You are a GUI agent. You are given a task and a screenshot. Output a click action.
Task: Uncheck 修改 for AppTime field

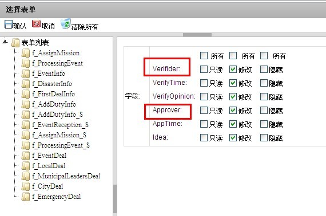click(233, 124)
